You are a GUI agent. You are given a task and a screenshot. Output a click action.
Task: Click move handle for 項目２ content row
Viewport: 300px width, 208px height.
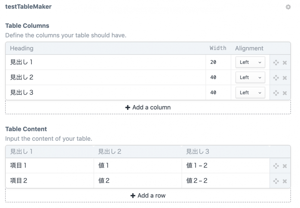(x=276, y=181)
